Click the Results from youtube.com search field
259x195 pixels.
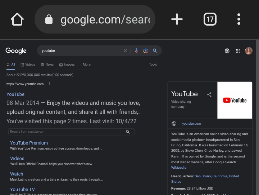coord(65,132)
